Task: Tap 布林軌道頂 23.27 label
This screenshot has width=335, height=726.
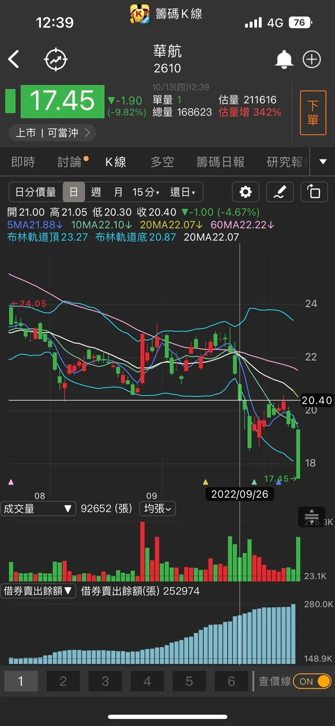Action: [x=48, y=237]
